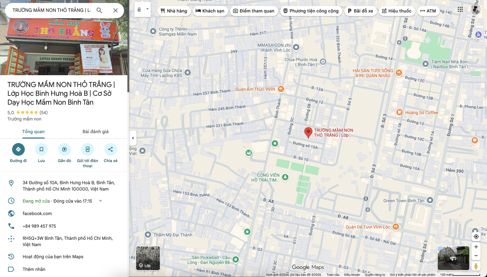Share the place with the Chia sẻ icon
The height and width of the screenshot is (277, 487).
[110, 149]
